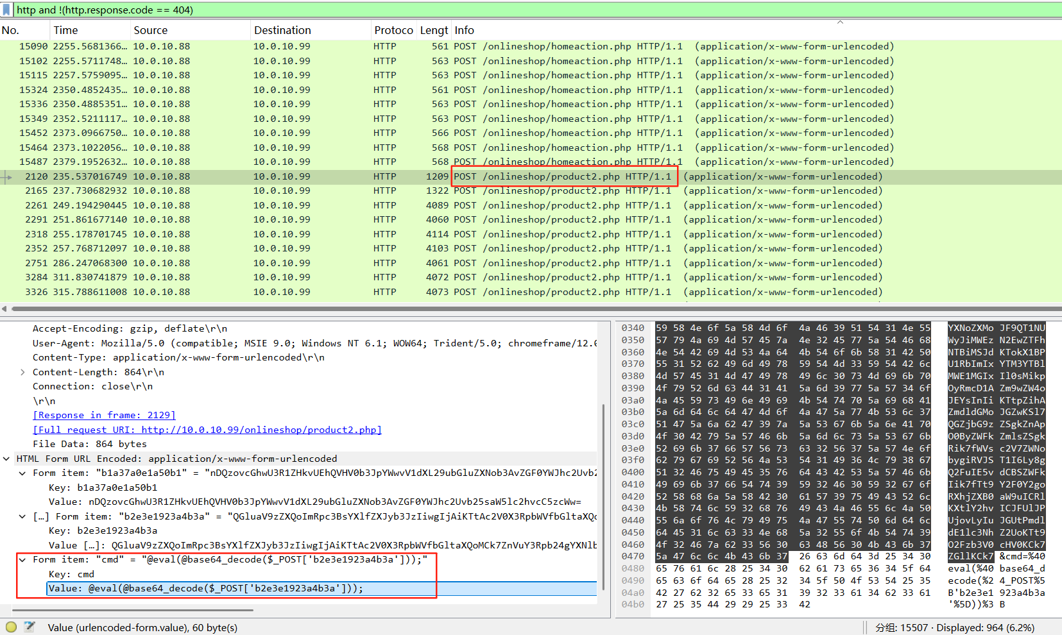Select packet 2120 POST product2.php row
This screenshot has width=1062, height=635.
click(531, 176)
